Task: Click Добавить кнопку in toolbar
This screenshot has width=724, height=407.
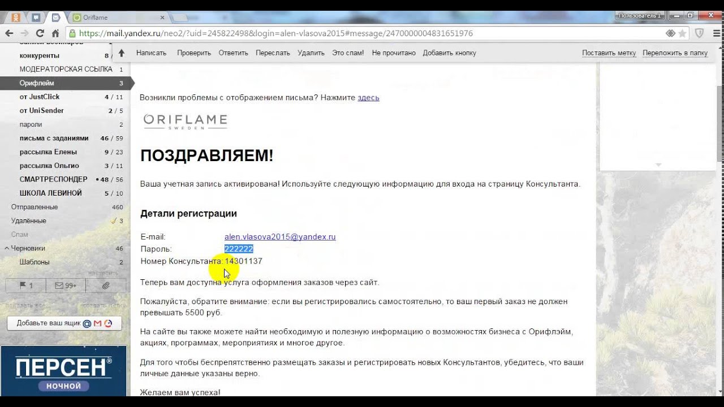Action: (x=449, y=53)
